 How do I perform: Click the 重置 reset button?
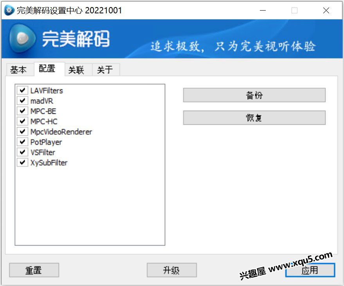click(x=34, y=270)
